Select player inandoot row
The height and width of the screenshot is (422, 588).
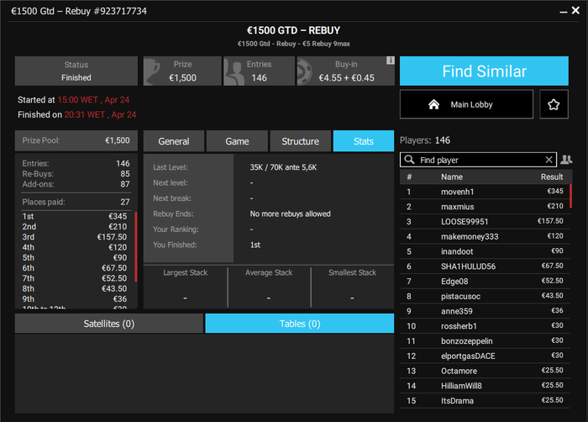point(485,251)
